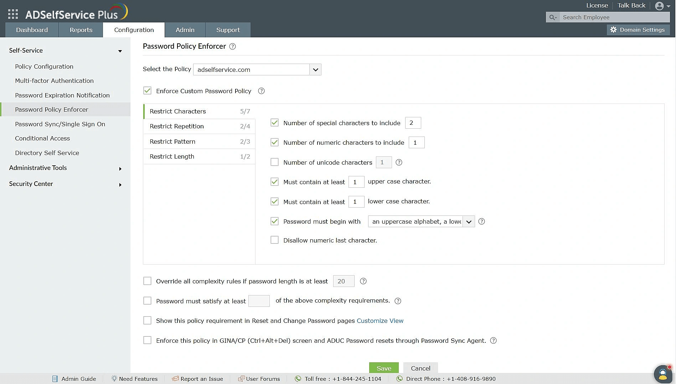Click the Report an Issue icon in footer
Viewport: 676px width, 384px height.
(175, 379)
